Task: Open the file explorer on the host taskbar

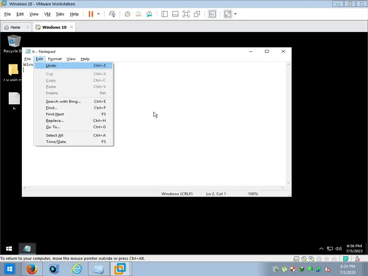Action: [99, 269]
